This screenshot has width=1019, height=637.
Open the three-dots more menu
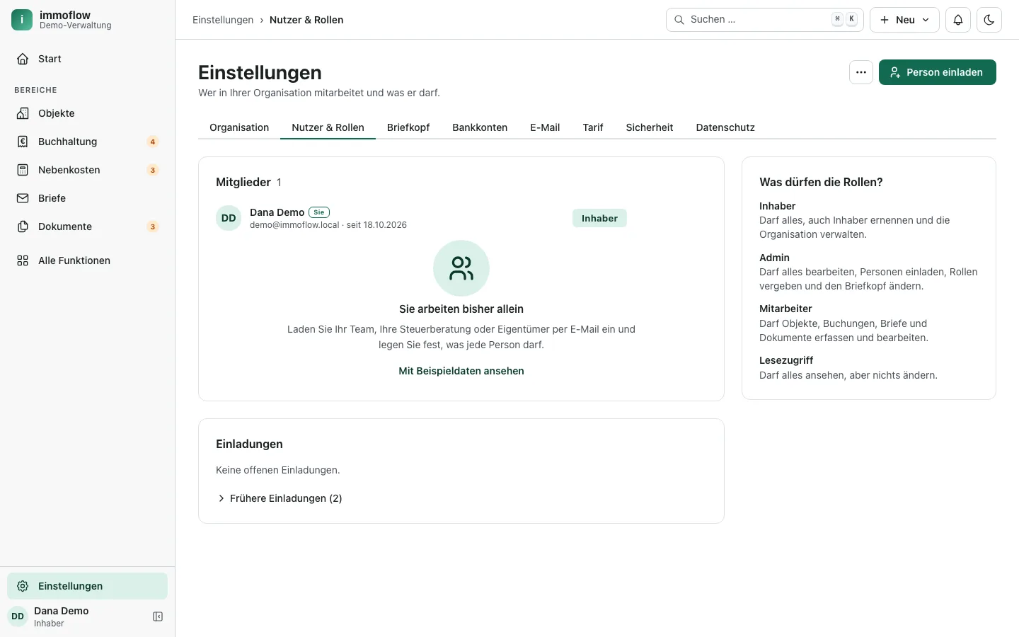coord(861,72)
